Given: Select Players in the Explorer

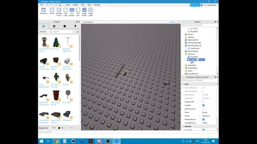Looking at the screenshot, I should (x=190, y=34).
